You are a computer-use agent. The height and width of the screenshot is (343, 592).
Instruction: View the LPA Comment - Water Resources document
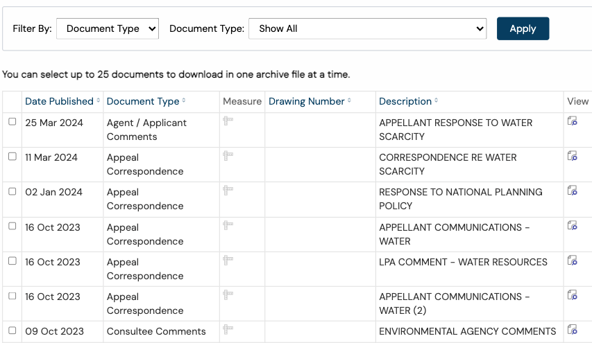573,261
